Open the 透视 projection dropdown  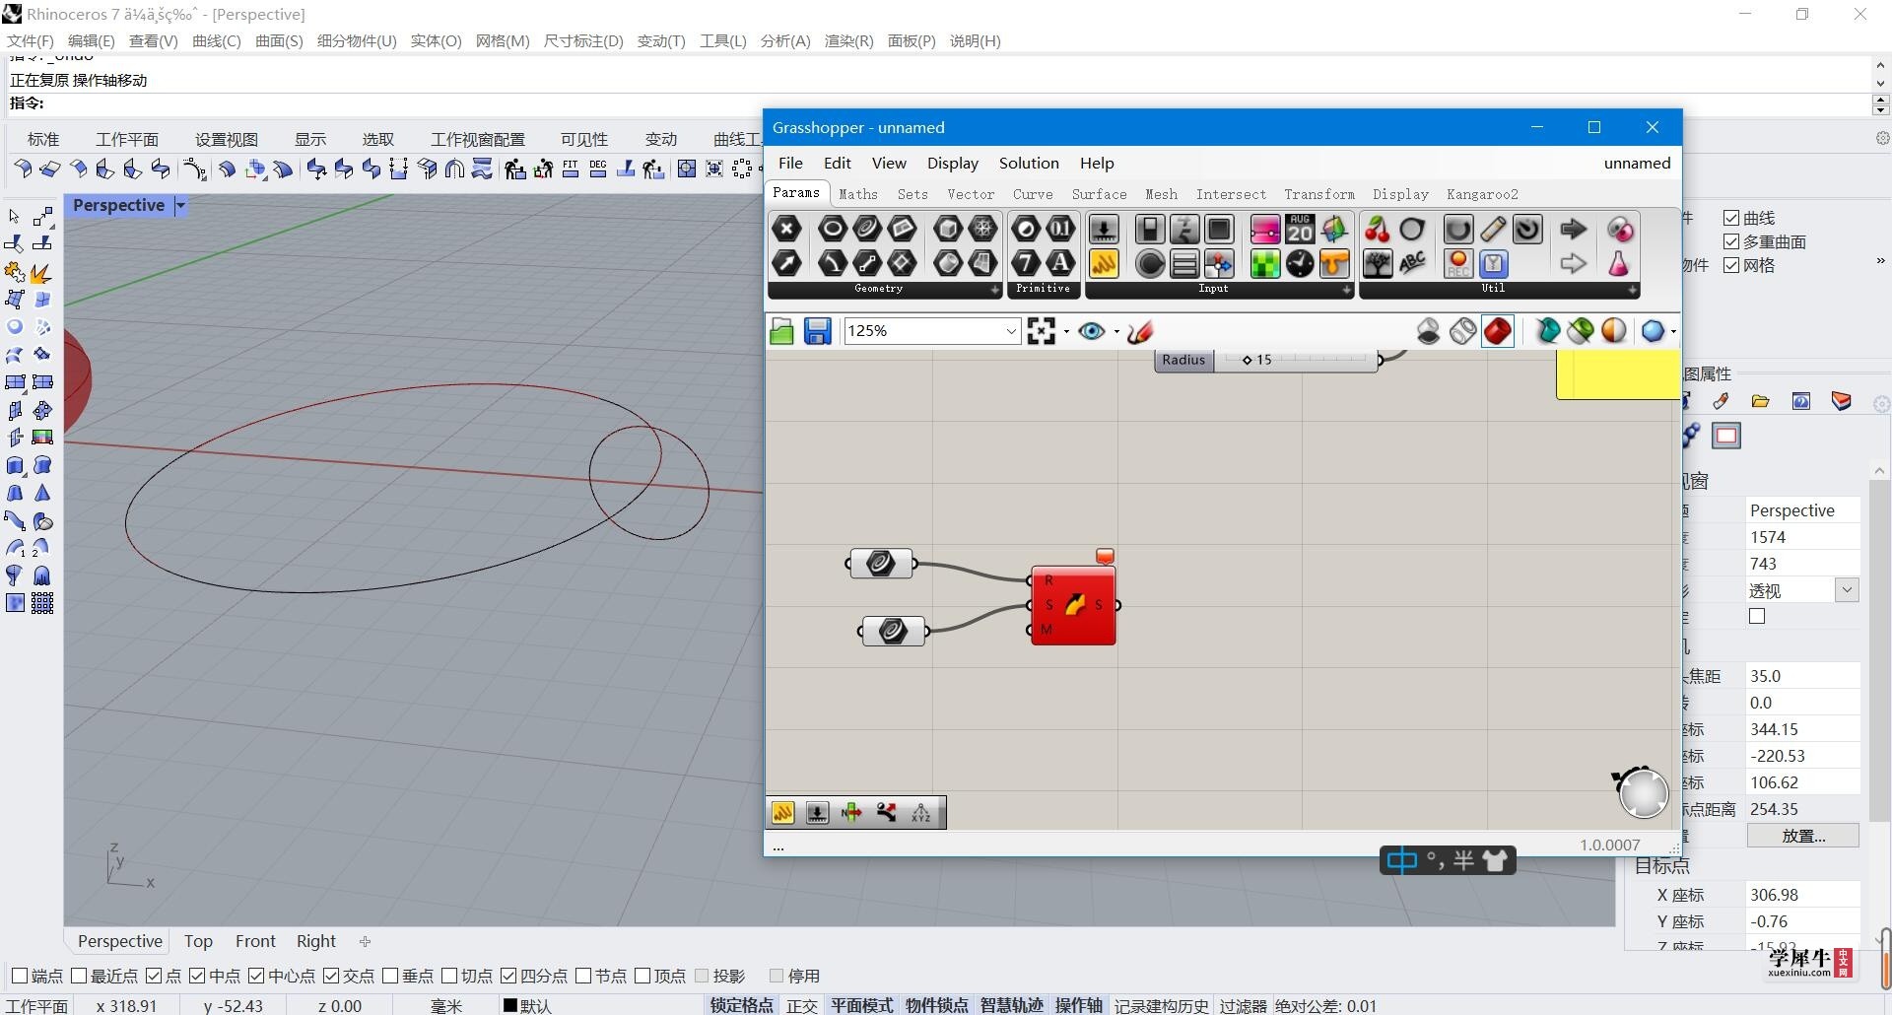pyautogui.click(x=1847, y=590)
